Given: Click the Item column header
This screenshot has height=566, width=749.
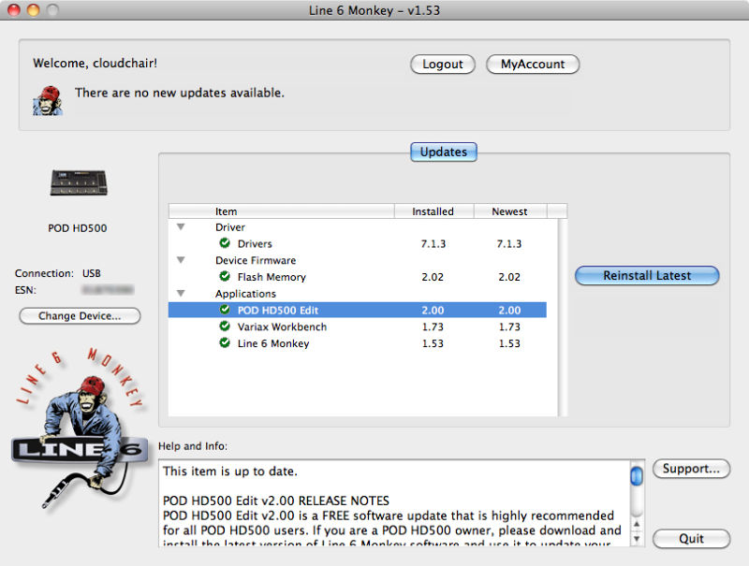Looking at the screenshot, I should pyautogui.click(x=282, y=210).
